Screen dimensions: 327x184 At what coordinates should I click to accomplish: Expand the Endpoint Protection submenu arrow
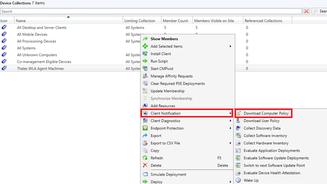point(230,128)
